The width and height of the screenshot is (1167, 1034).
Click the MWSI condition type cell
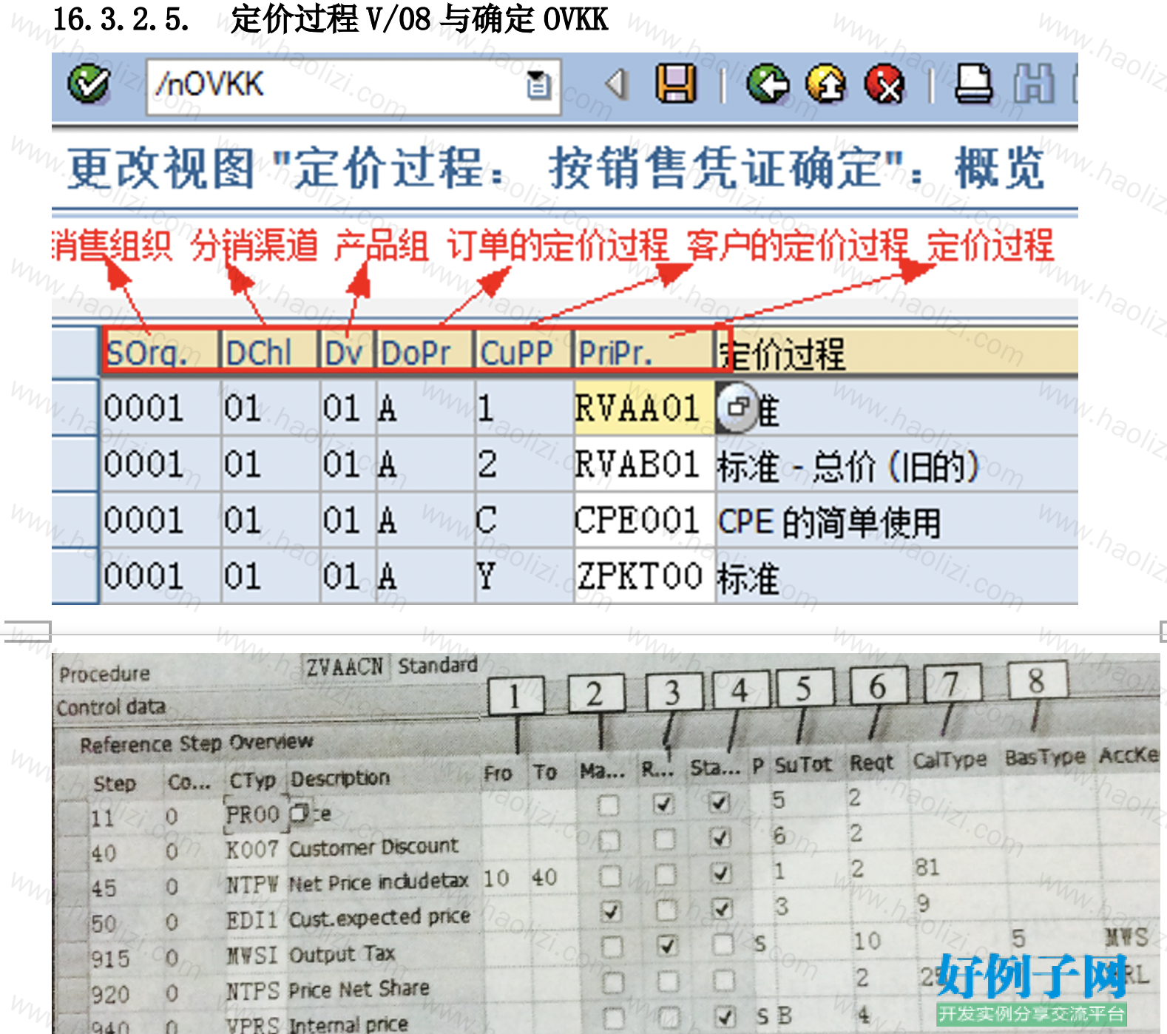253,956
